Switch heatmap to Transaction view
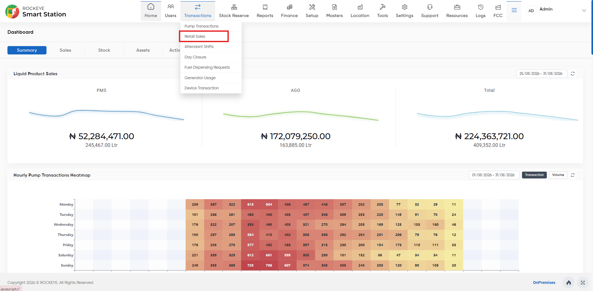The height and width of the screenshot is (291, 593). (534, 175)
